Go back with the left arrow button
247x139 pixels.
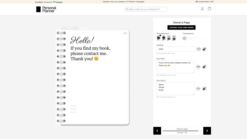tap(157, 131)
